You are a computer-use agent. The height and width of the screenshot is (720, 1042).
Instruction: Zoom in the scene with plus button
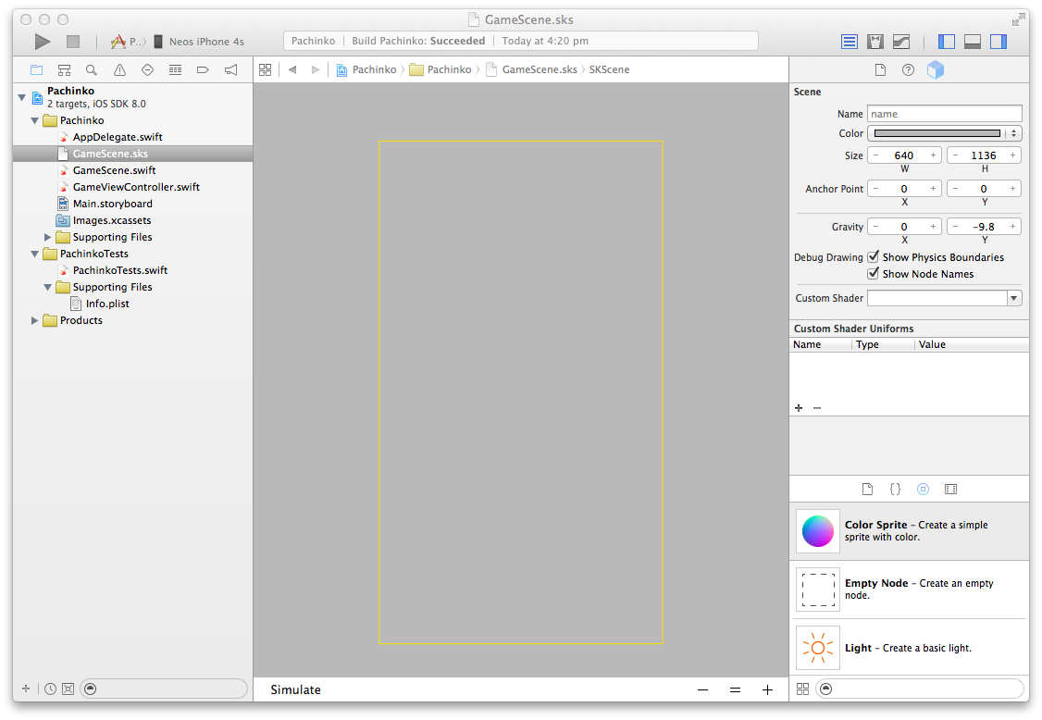click(x=767, y=689)
